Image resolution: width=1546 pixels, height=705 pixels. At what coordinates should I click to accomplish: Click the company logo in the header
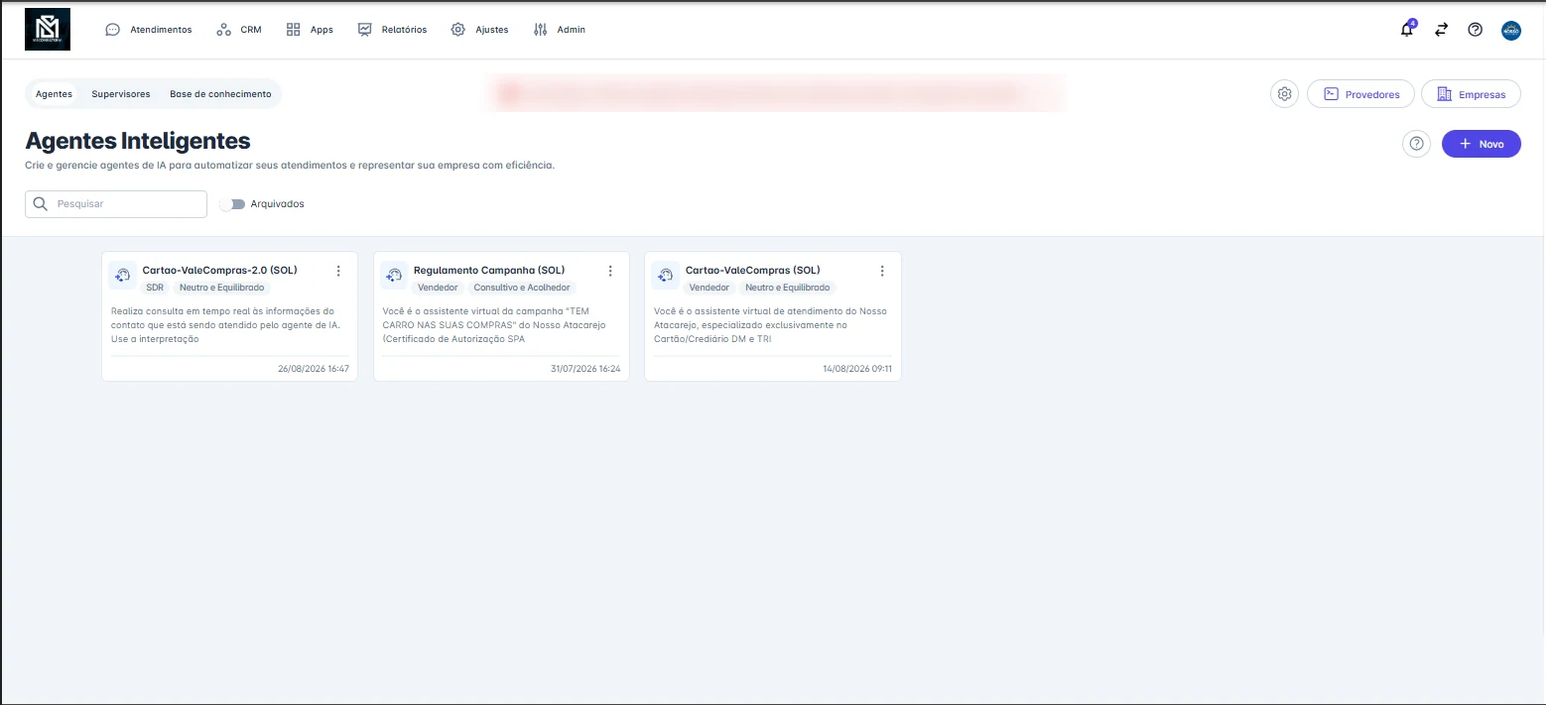(x=48, y=30)
